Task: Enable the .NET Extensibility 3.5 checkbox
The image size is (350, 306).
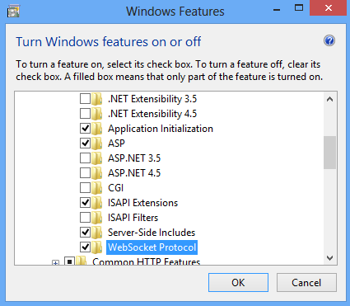Action: [x=85, y=99]
